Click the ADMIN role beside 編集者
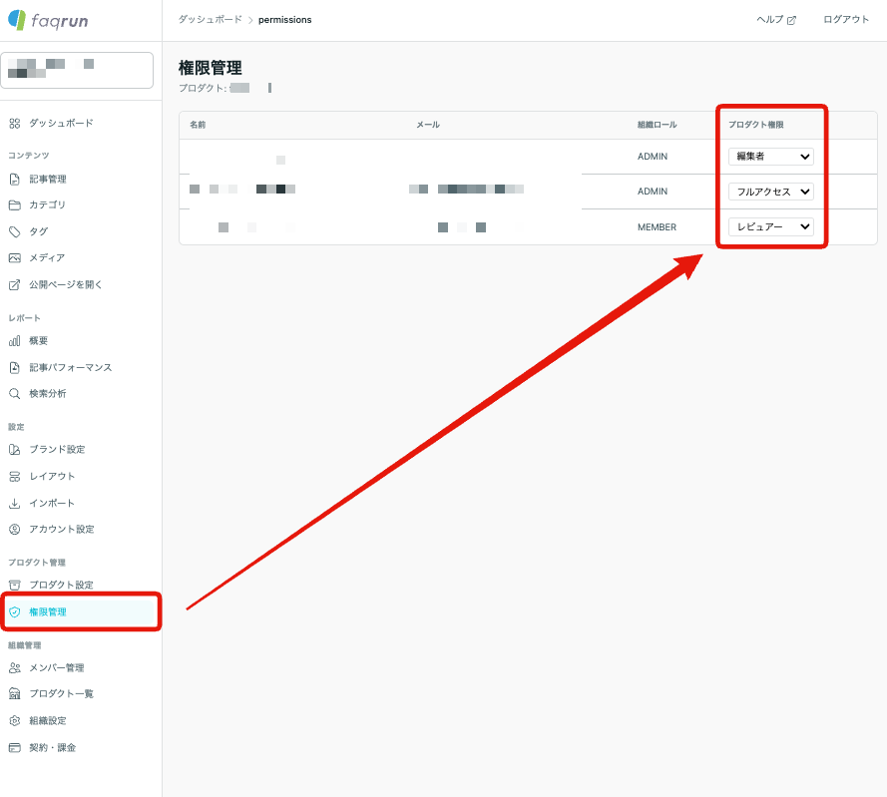887x797 pixels. (x=653, y=157)
